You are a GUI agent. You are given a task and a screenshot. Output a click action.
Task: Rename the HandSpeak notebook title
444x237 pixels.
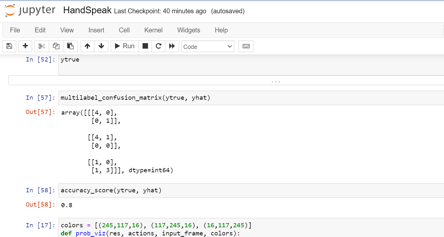[x=87, y=10]
